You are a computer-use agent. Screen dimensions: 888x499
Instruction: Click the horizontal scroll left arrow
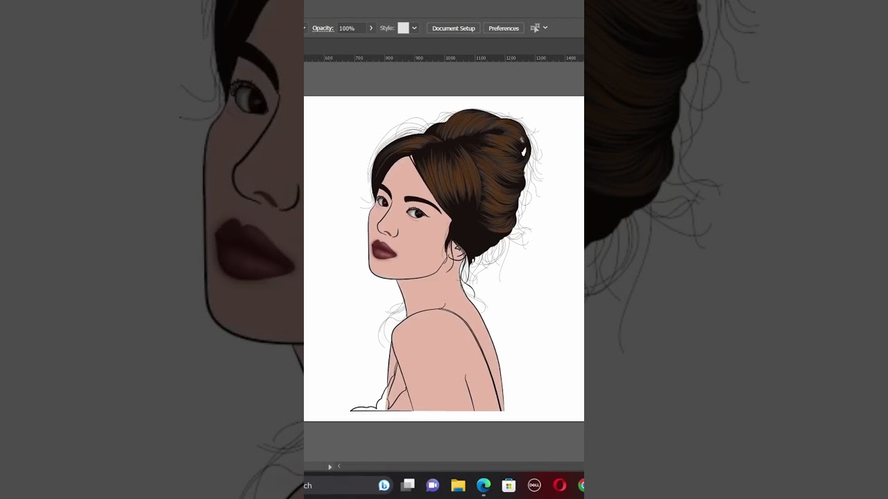click(x=339, y=466)
